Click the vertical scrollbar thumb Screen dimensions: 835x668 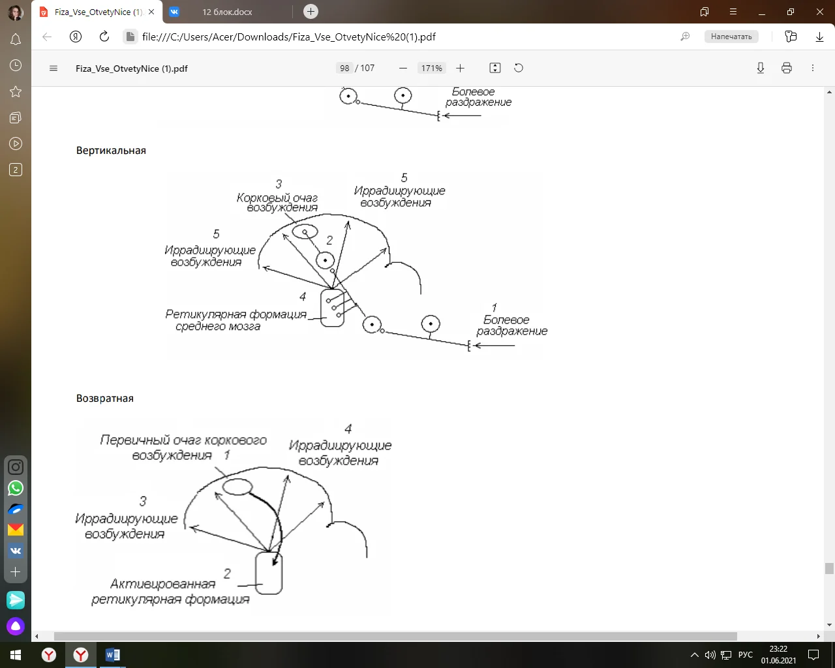click(x=829, y=568)
